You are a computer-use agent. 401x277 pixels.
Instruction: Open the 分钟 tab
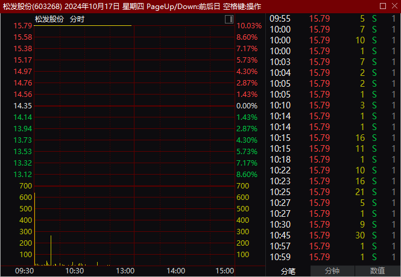tap(332, 271)
